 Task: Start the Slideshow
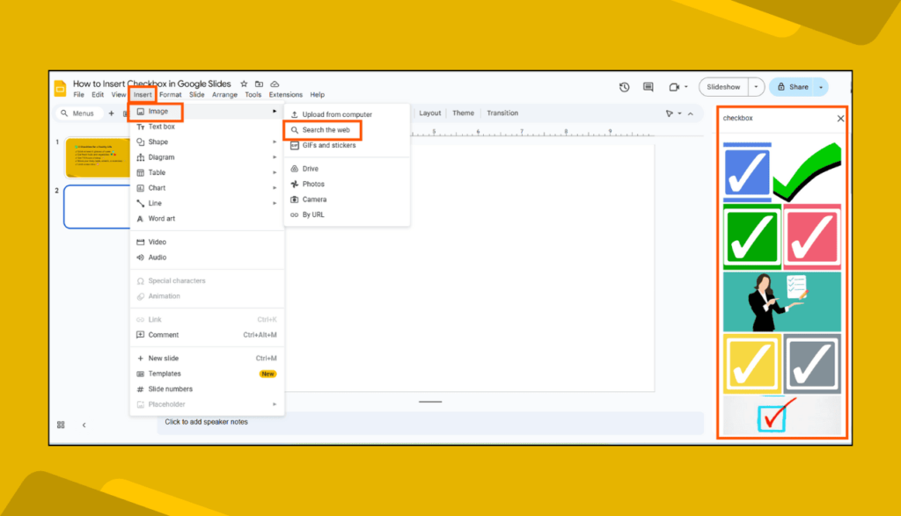pos(723,87)
